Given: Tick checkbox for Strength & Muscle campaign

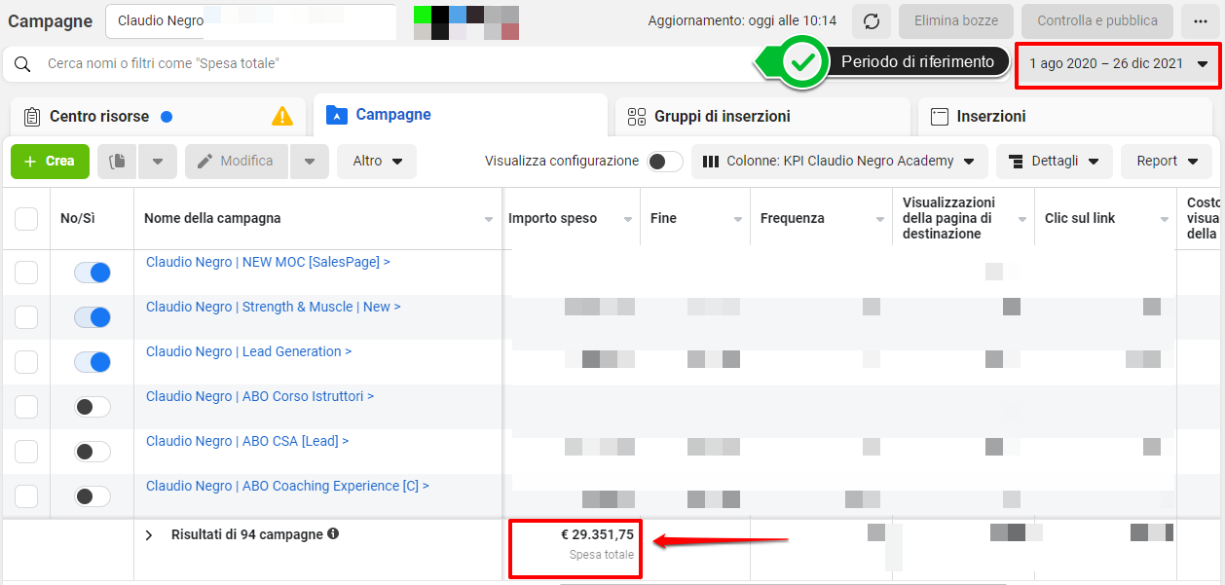Looking at the screenshot, I should click(x=26, y=317).
